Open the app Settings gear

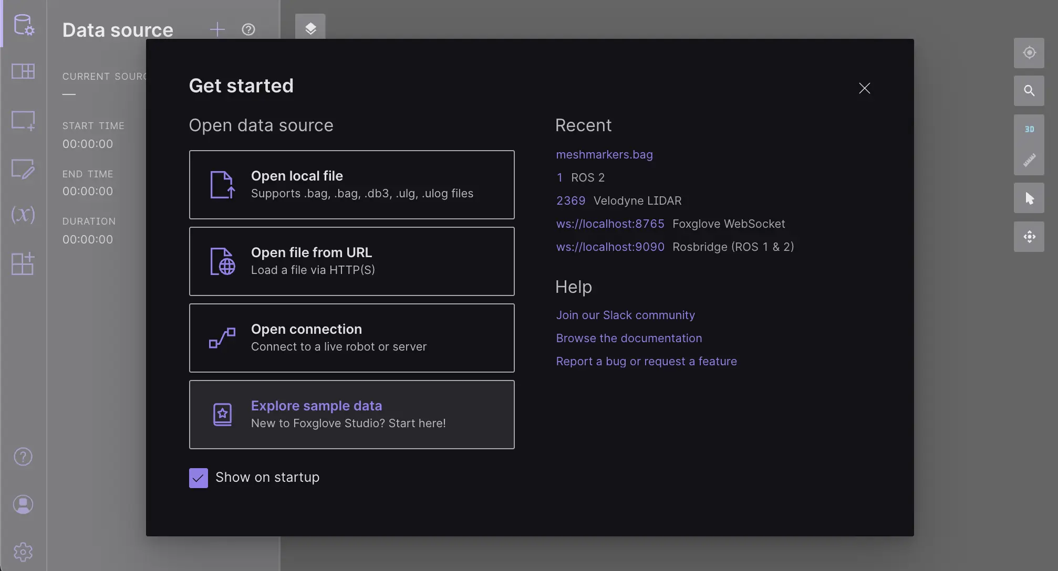(x=23, y=552)
